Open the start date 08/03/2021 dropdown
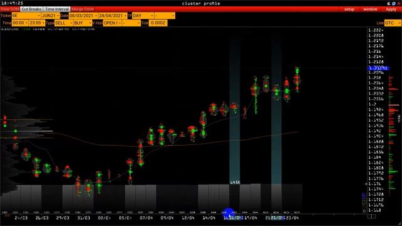402x226 pixels. (83, 16)
